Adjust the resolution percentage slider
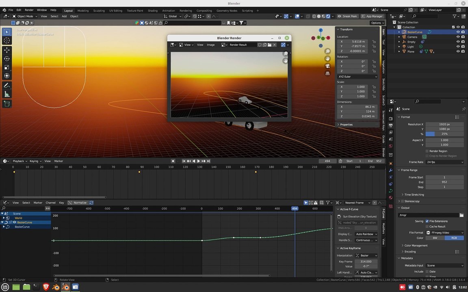The width and height of the screenshot is (468, 292). (445, 134)
